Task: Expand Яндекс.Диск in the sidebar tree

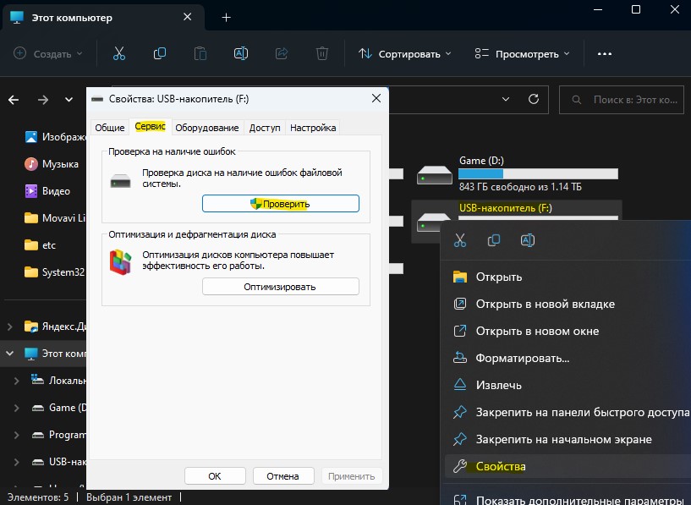Action: tap(9, 327)
